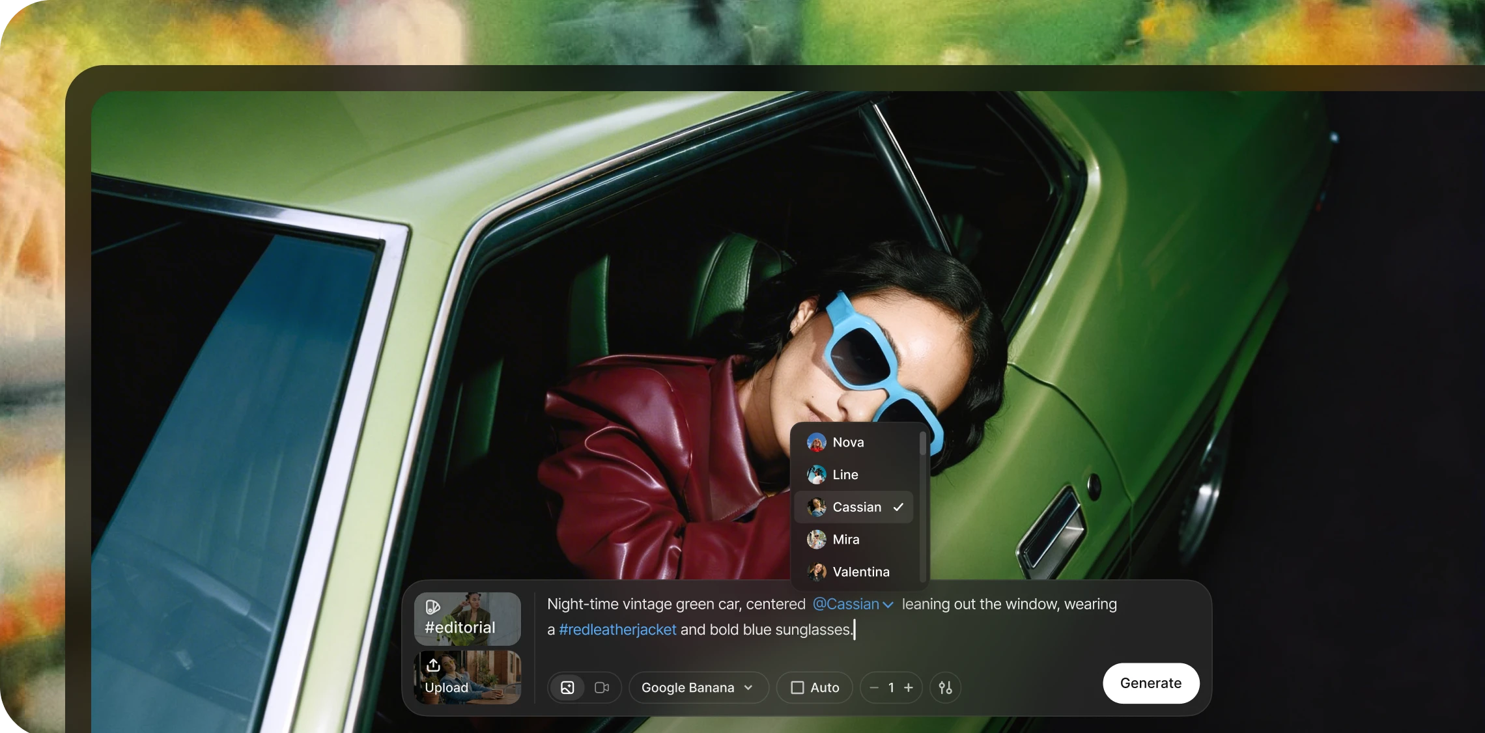Image resolution: width=1485 pixels, height=733 pixels.
Task: Decrease image count with minus button
Action: pyautogui.click(x=874, y=687)
